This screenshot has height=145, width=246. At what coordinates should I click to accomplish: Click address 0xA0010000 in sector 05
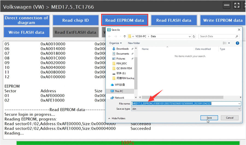53,44
